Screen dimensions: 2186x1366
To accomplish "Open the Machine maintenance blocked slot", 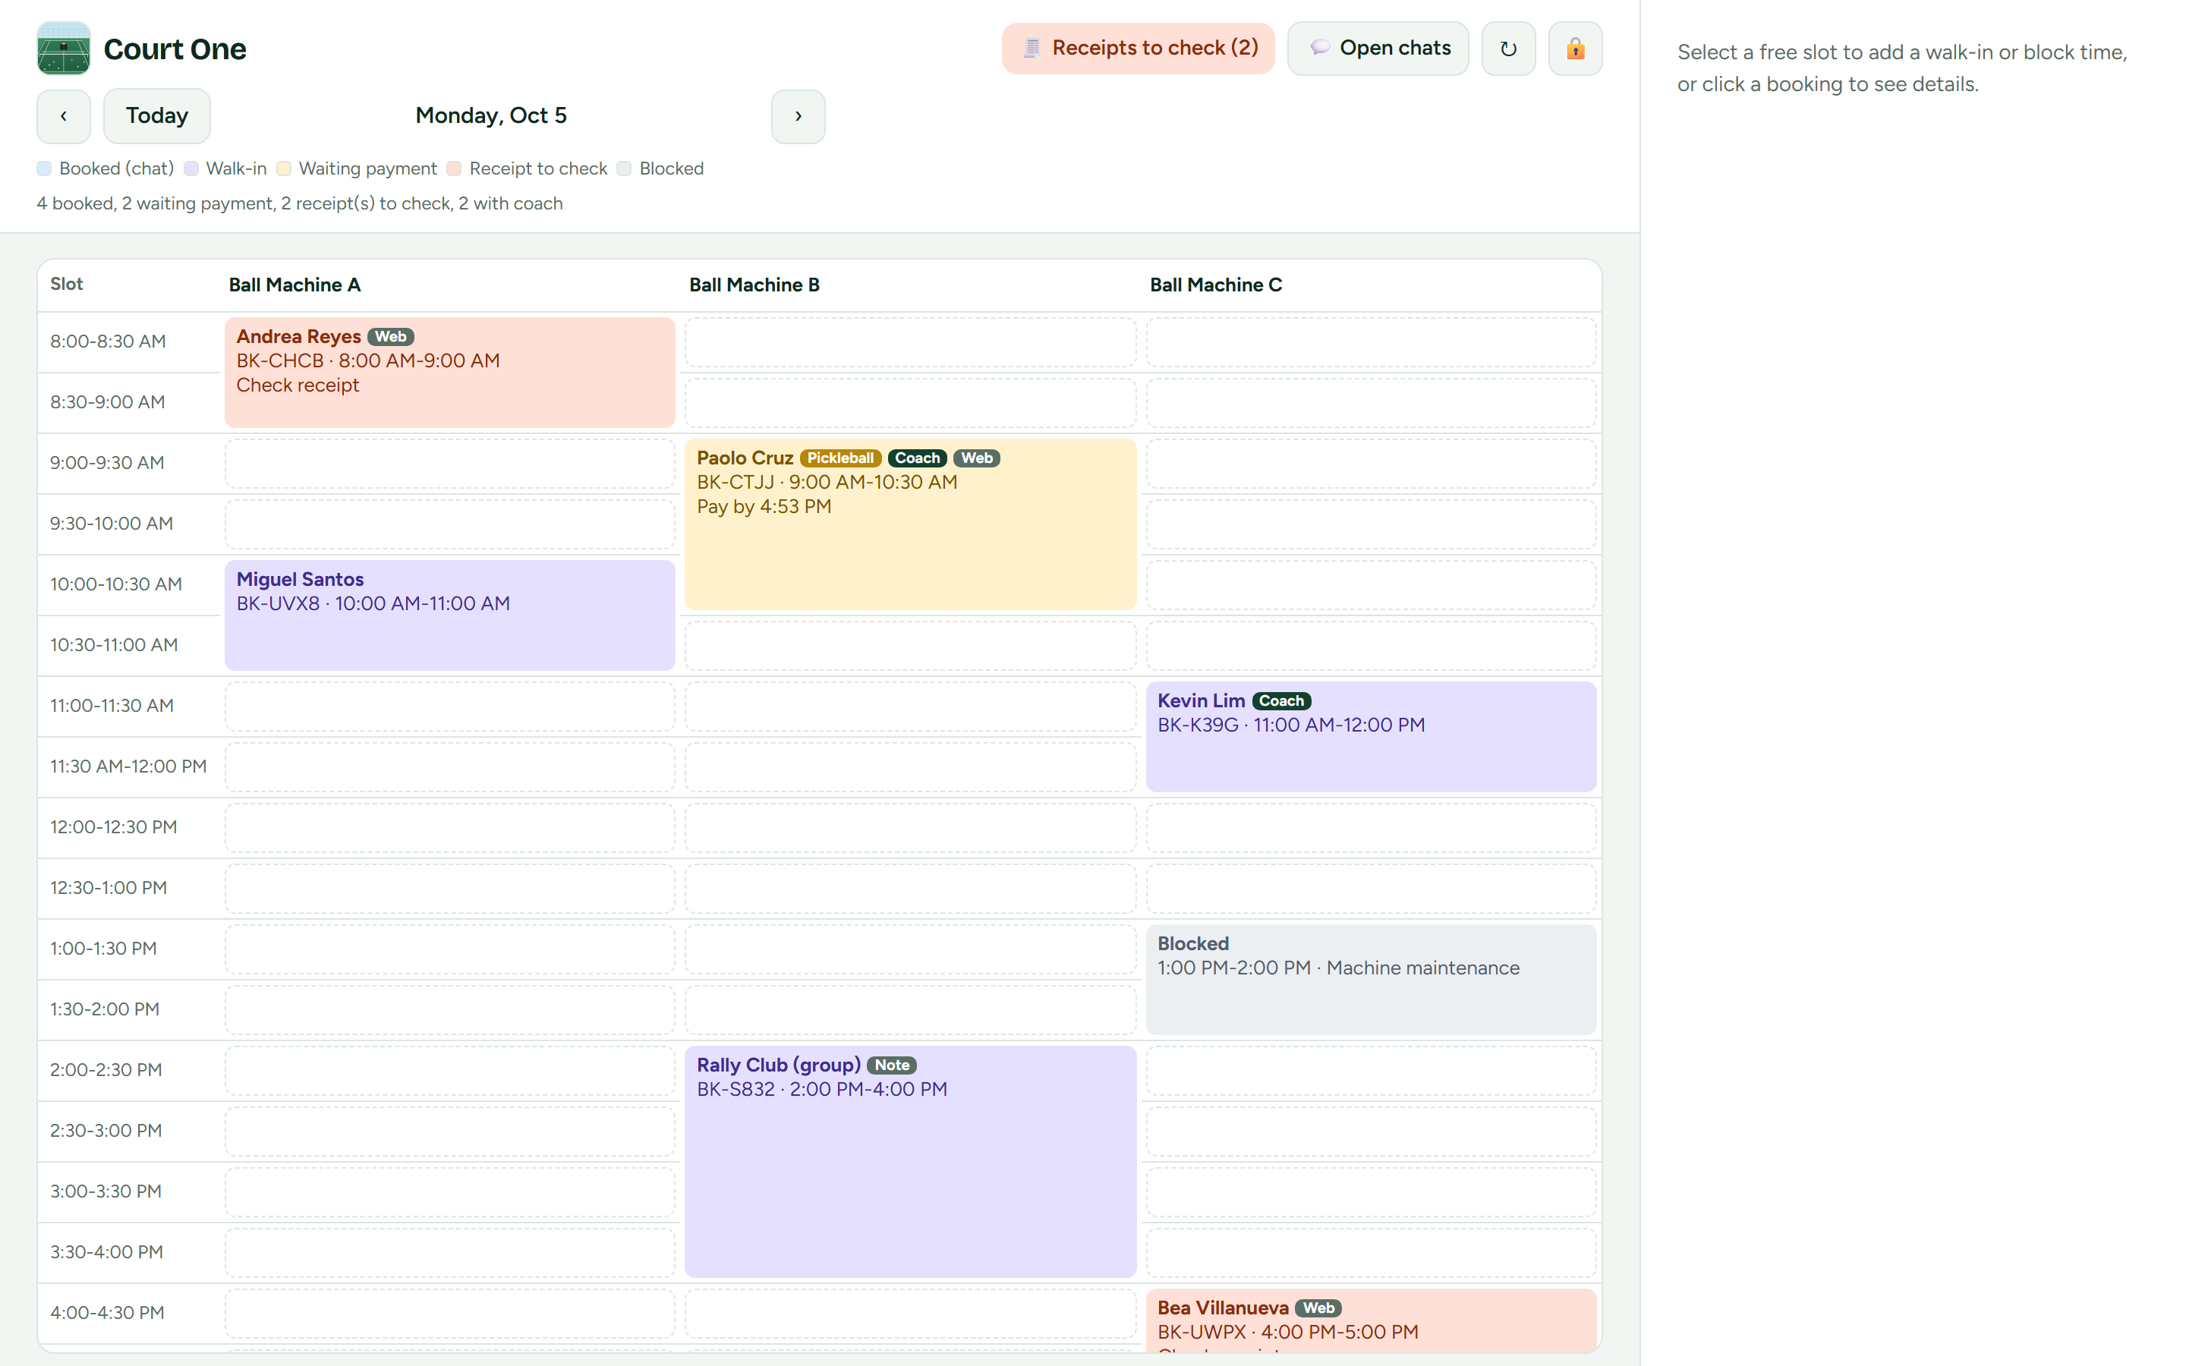I will [1370, 979].
